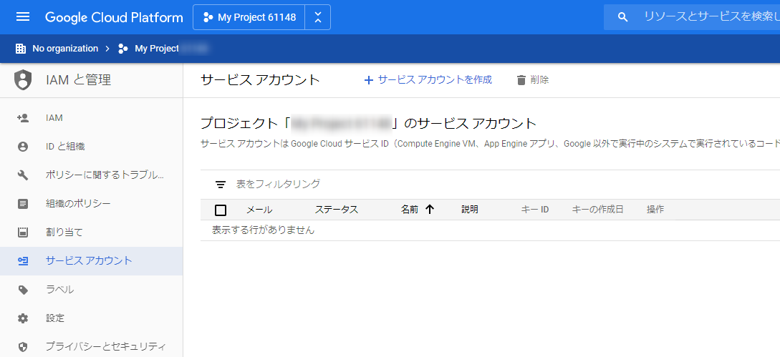Select サービス アカウント in the sidebar
The height and width of the screenshot is (357, 780).
coord(89,261)
